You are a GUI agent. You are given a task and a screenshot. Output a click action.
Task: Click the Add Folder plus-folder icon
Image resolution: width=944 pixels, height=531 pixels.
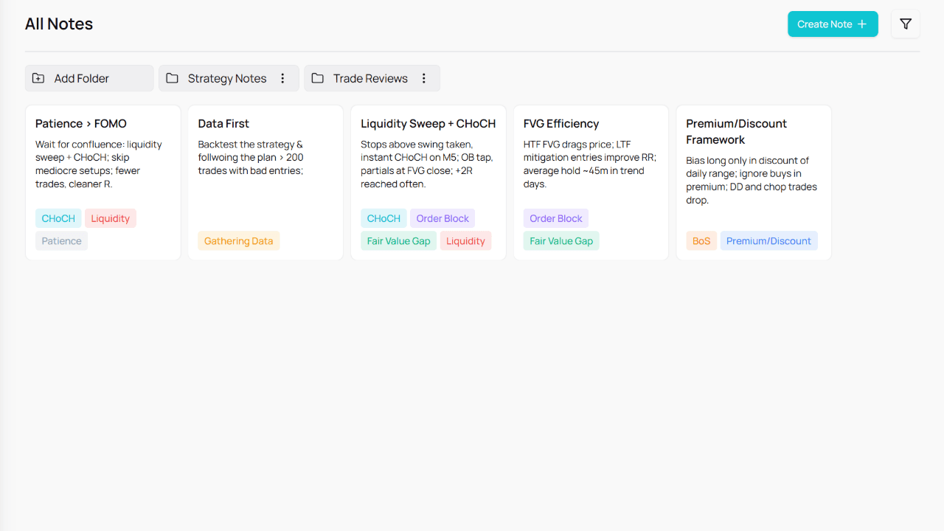pos(38,78)
